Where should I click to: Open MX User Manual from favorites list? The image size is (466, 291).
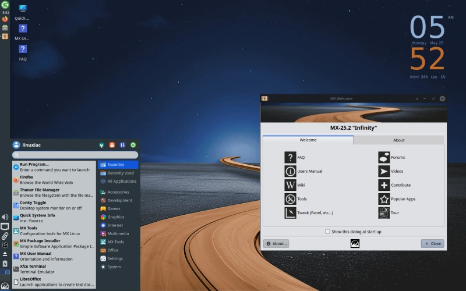point(54,256)
